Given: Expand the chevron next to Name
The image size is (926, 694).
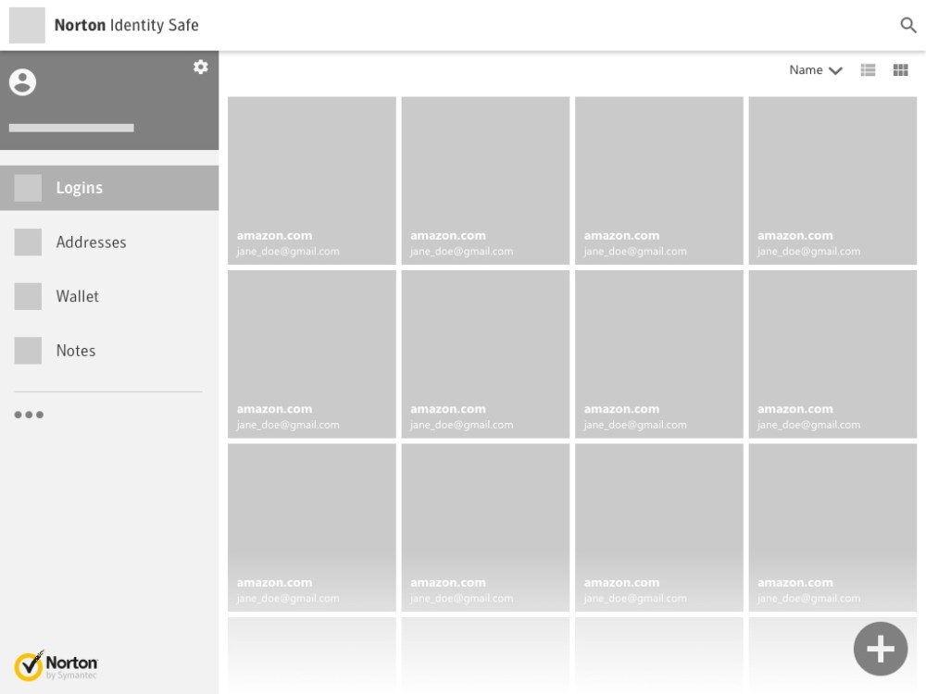Looking at the screenshot, I should [x=835, y=71].
